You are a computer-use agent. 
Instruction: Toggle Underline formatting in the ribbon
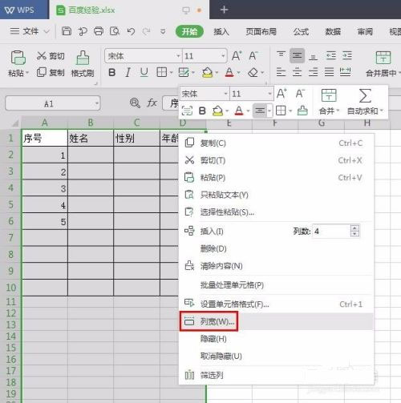(144, 72)
